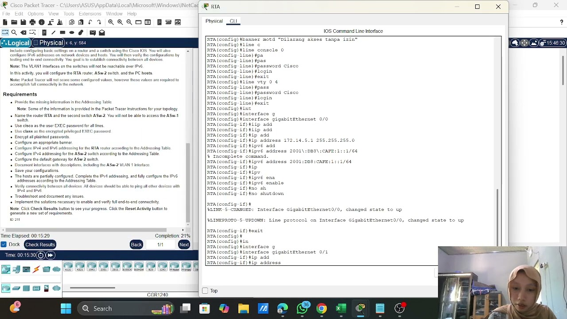
Task: Click 'Completion: 21%' status text
Action: (x=172, y=236)
